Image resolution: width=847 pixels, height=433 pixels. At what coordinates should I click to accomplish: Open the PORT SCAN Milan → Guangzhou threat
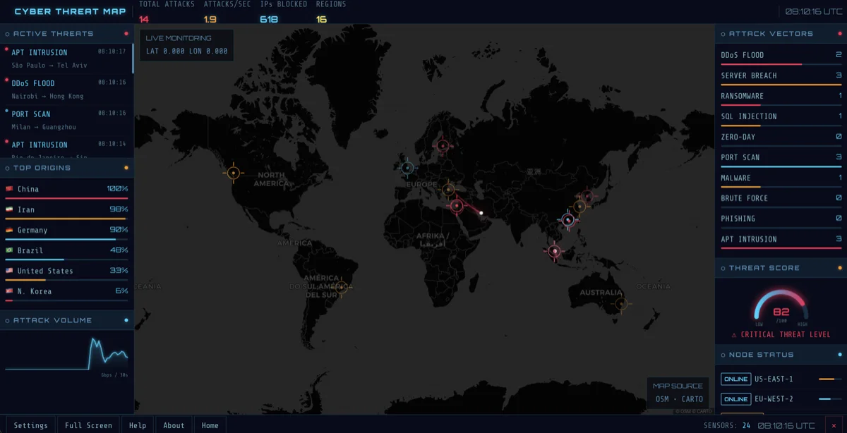pos(66,120)
